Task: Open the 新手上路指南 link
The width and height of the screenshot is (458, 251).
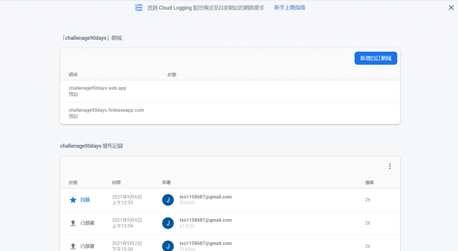Action: [x=290, y=8]
